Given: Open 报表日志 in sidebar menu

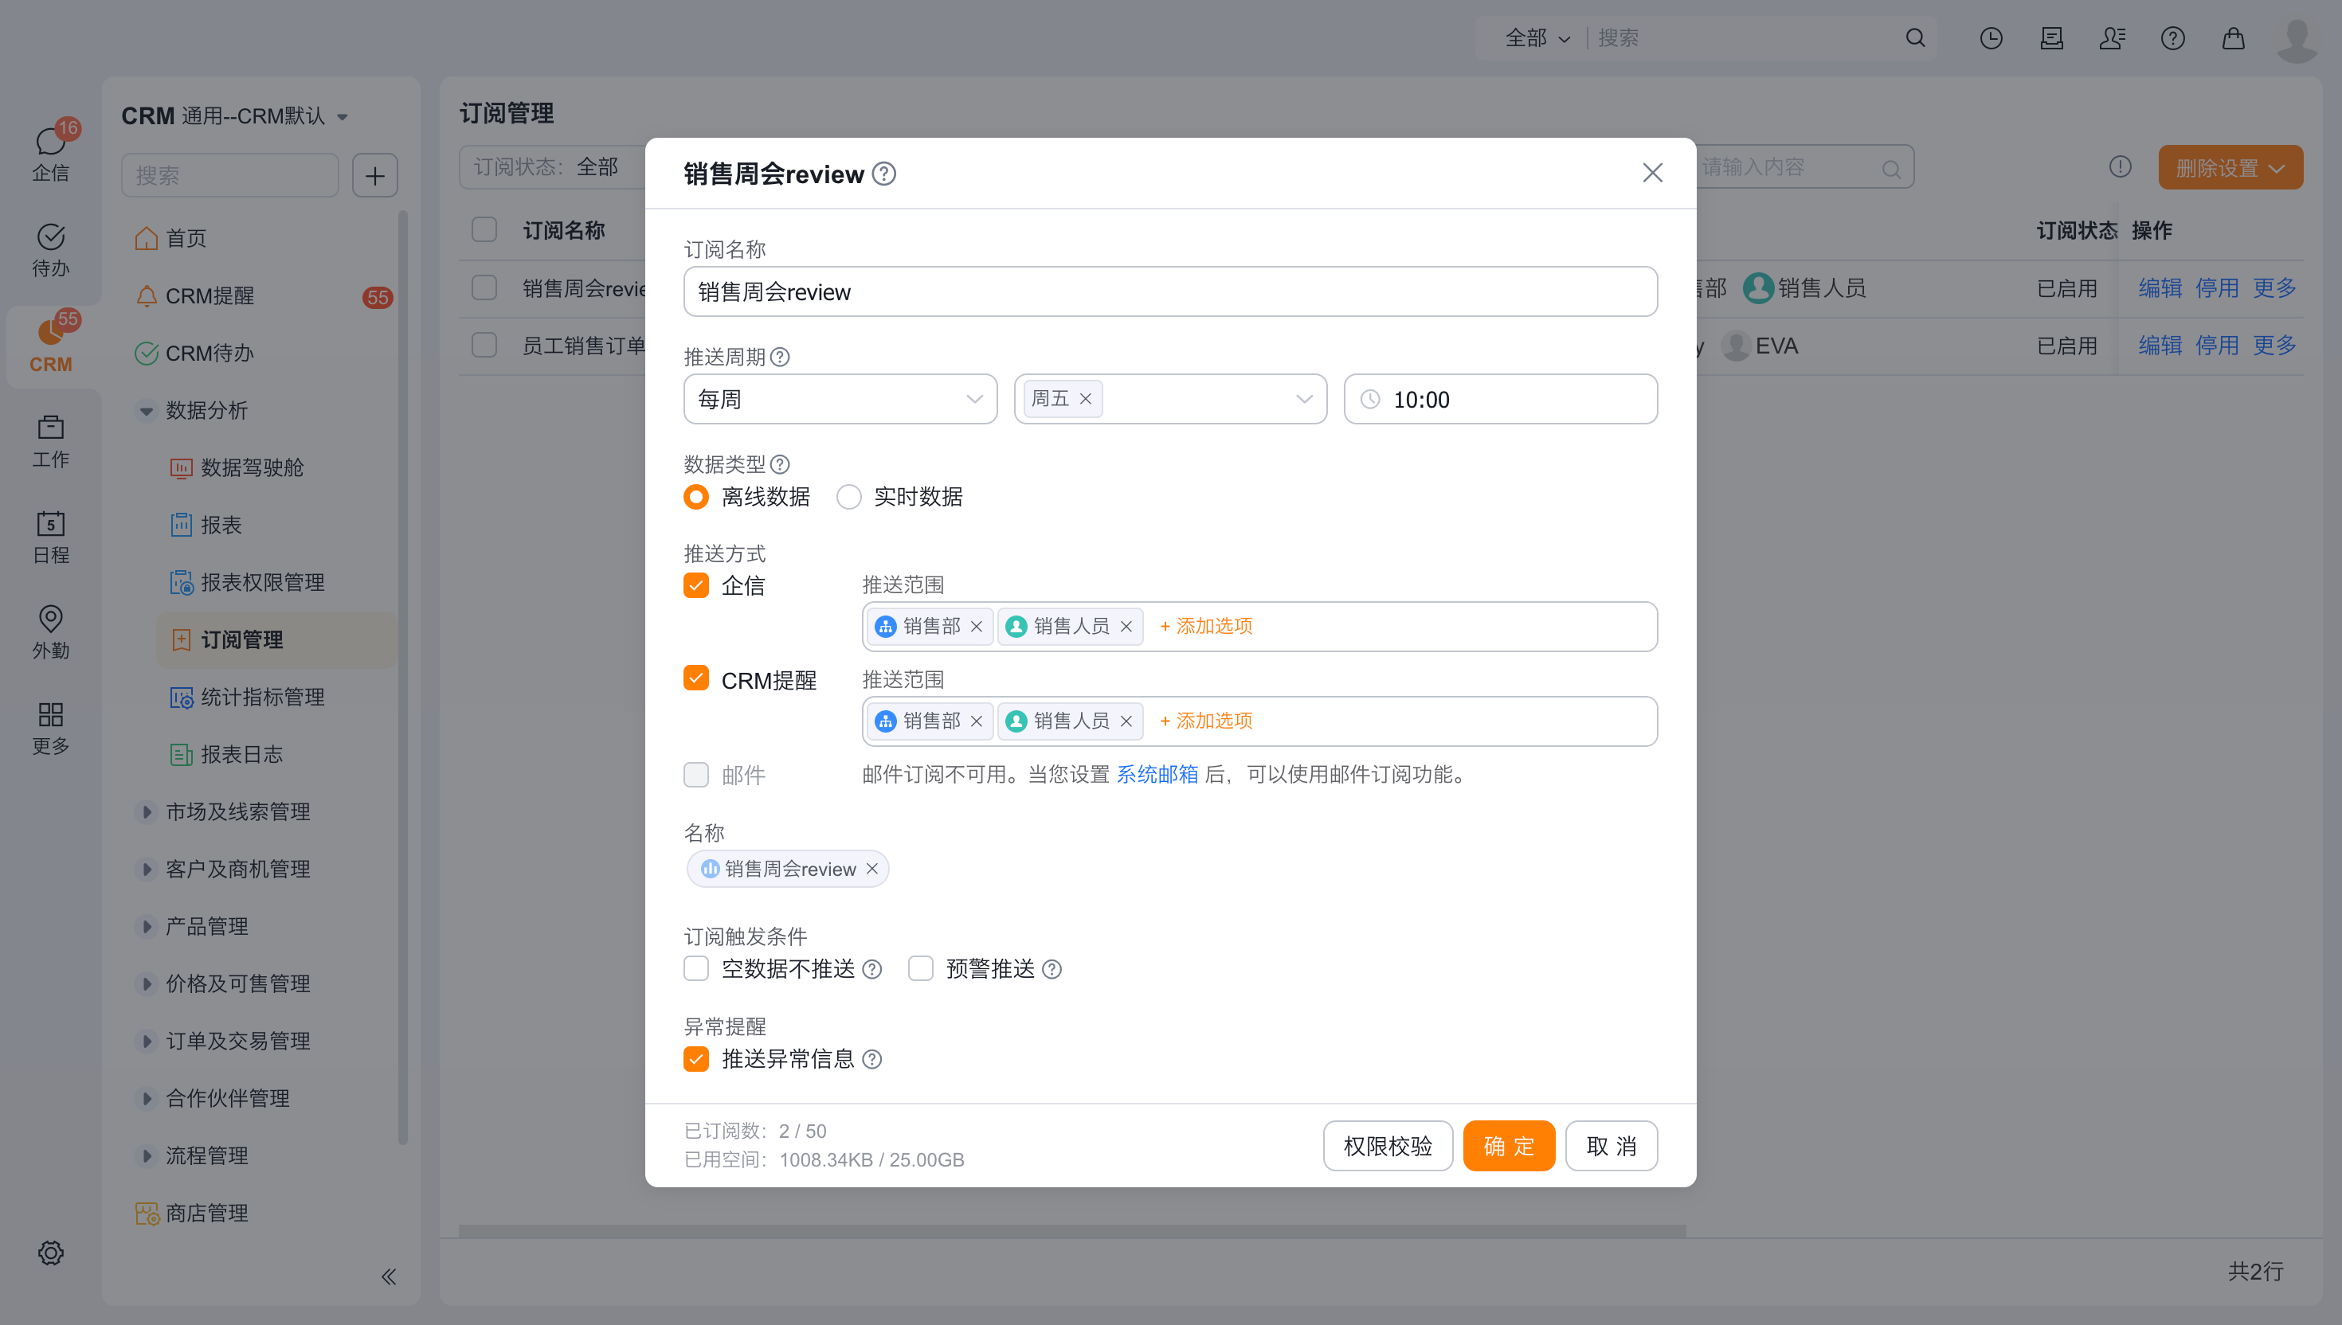Looking at the screenshot, I should (241, 753).
